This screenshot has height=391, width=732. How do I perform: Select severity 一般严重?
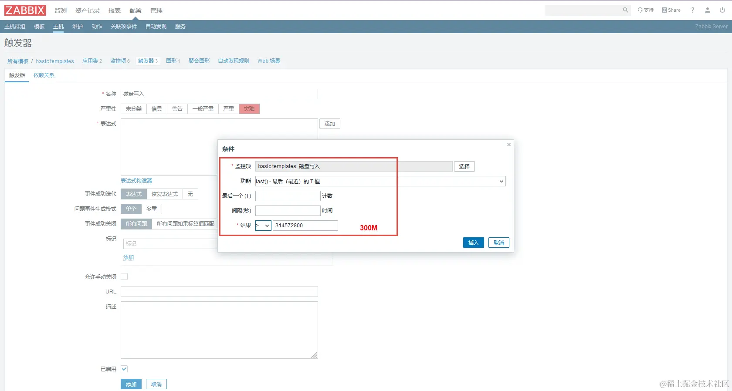coord(203,109)
